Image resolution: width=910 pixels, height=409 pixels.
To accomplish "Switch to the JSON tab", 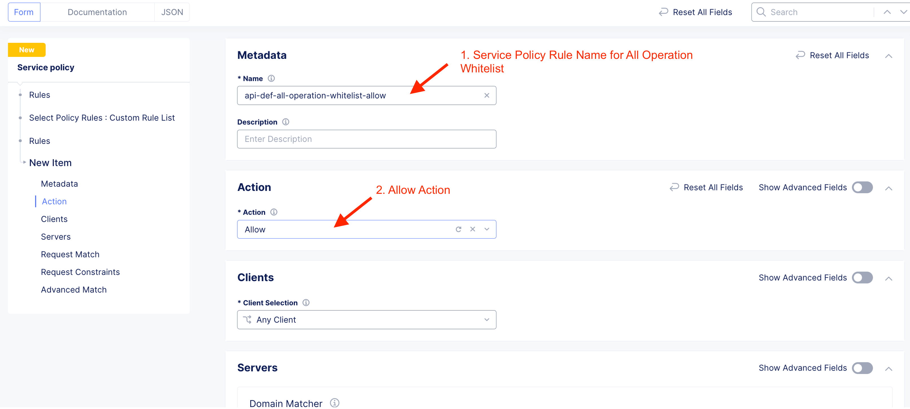I will coord(172,12).
